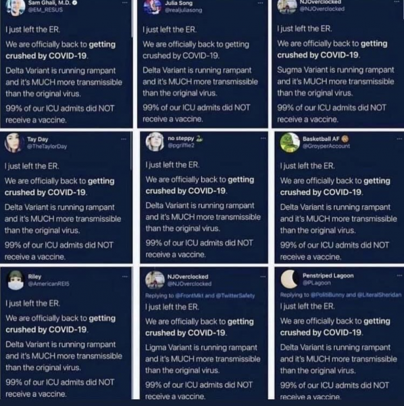Click Julia Song's profile picture
Viewport: 404px width, 406px height.
pyautogui.click(x=153, y=7)
